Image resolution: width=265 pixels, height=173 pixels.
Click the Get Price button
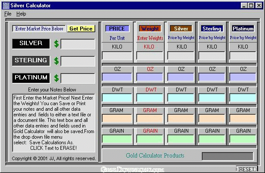[x=81, y=29]
